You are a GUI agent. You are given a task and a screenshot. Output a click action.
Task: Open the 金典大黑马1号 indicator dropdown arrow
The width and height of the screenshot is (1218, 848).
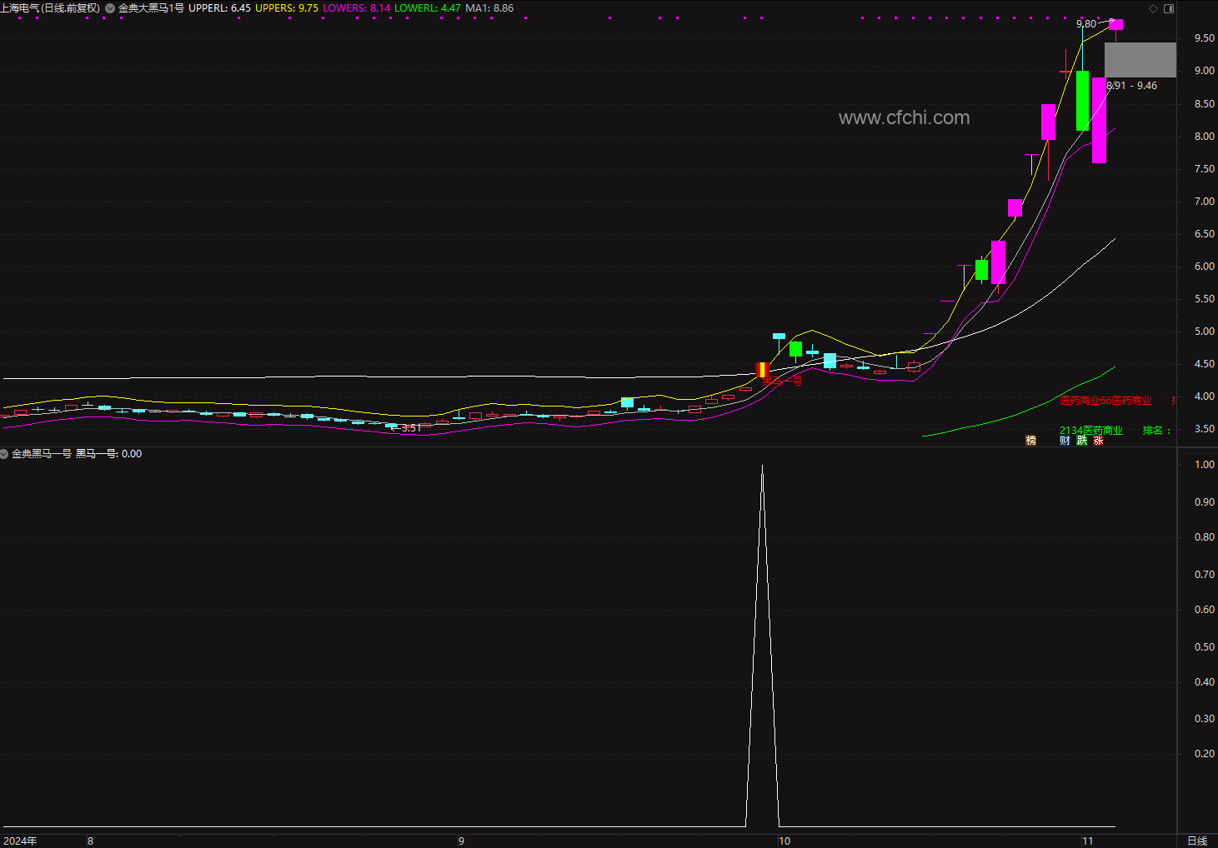pyautogui.click(x=110, y=8)
